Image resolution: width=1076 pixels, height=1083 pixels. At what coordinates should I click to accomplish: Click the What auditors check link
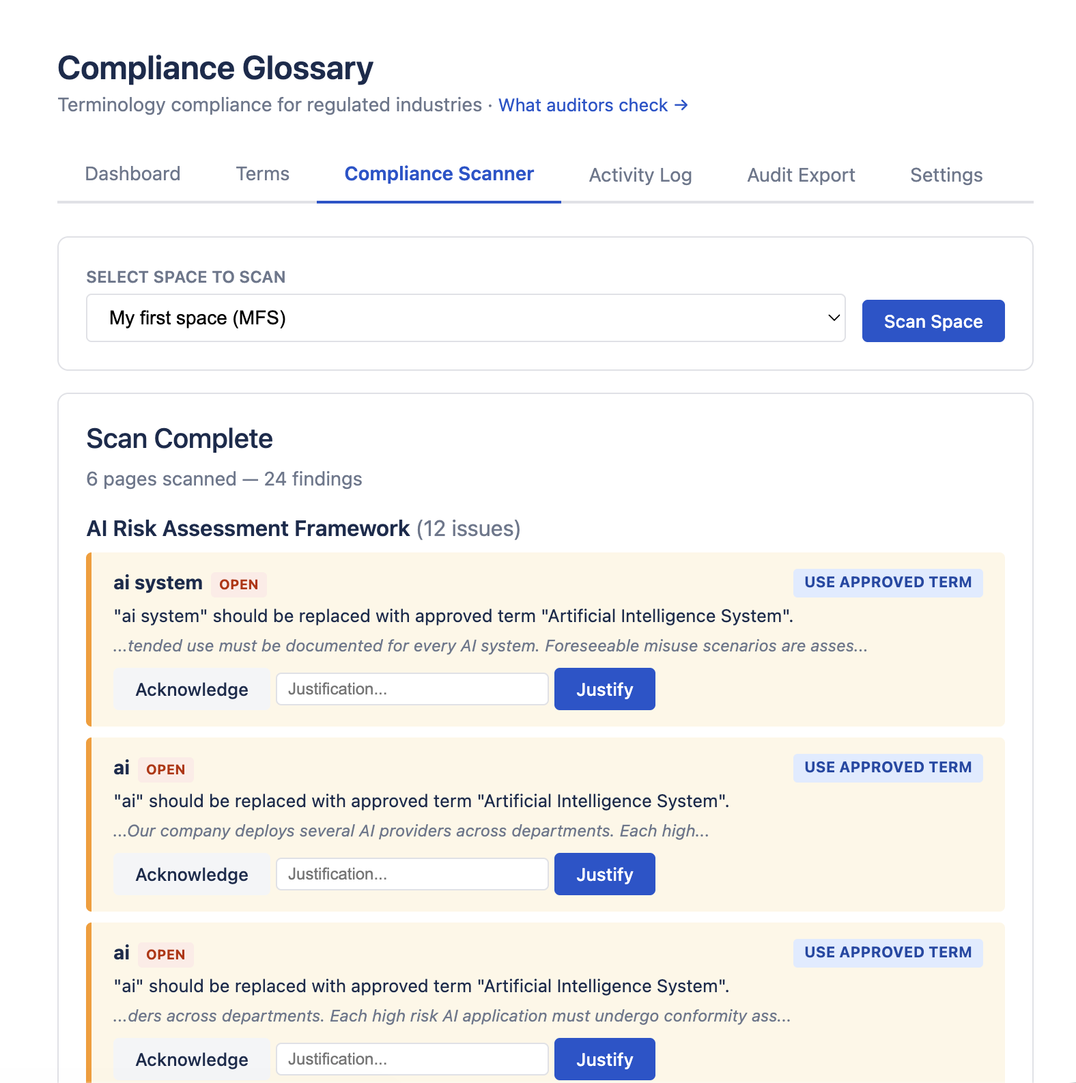click(x=593, y=105)
